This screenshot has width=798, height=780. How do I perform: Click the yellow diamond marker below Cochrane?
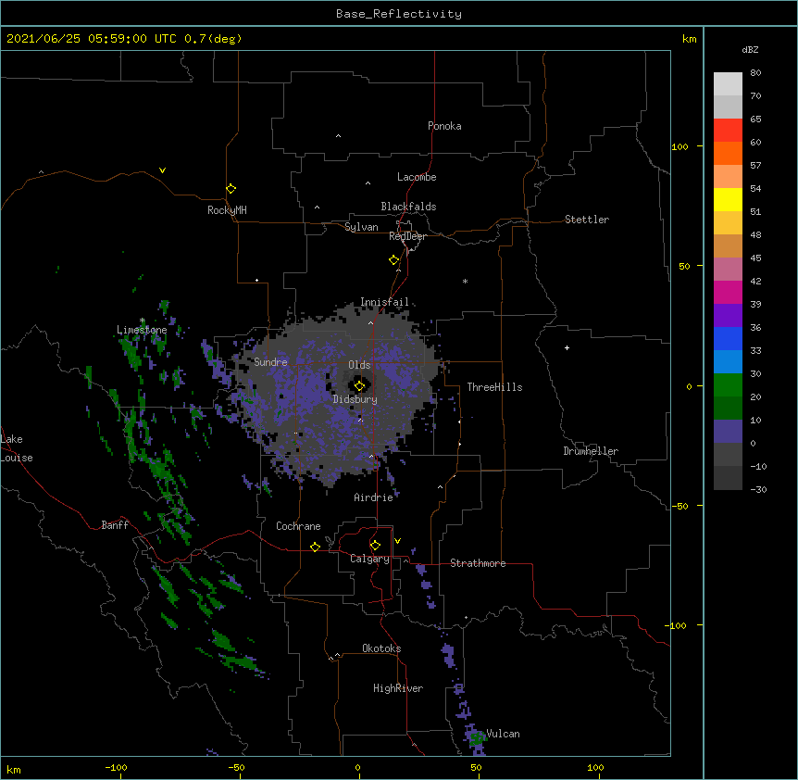pos(315,547)
